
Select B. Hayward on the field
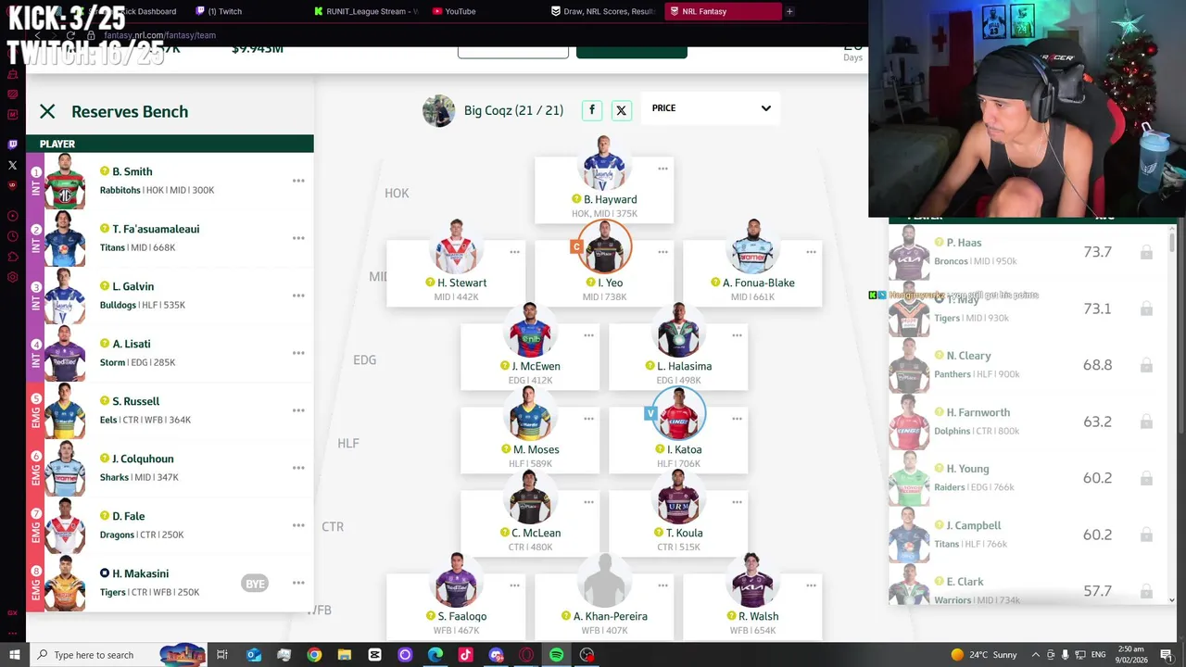tap(604, 190)
